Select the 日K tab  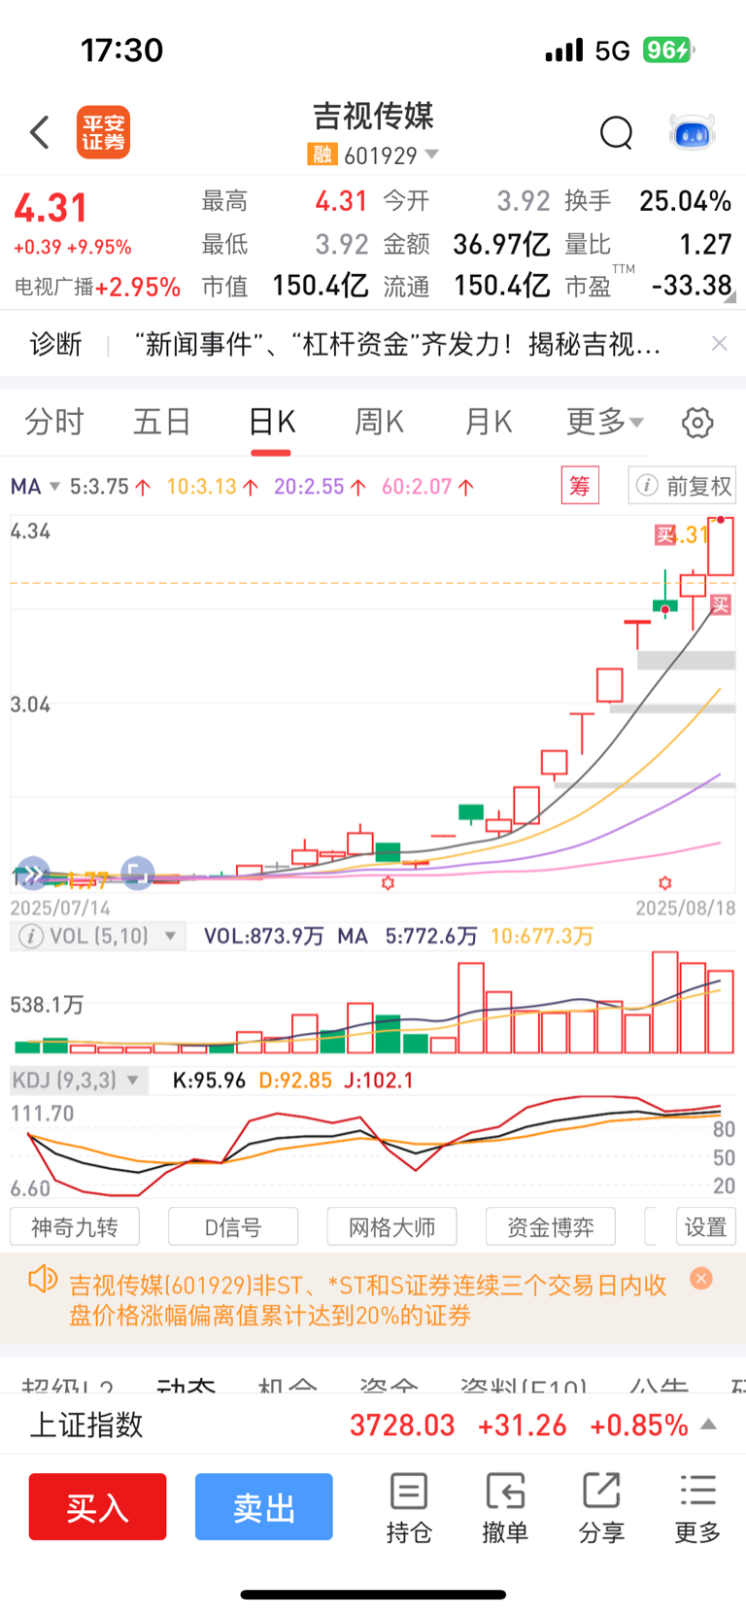pyautogui.click(x=271, y=422)
